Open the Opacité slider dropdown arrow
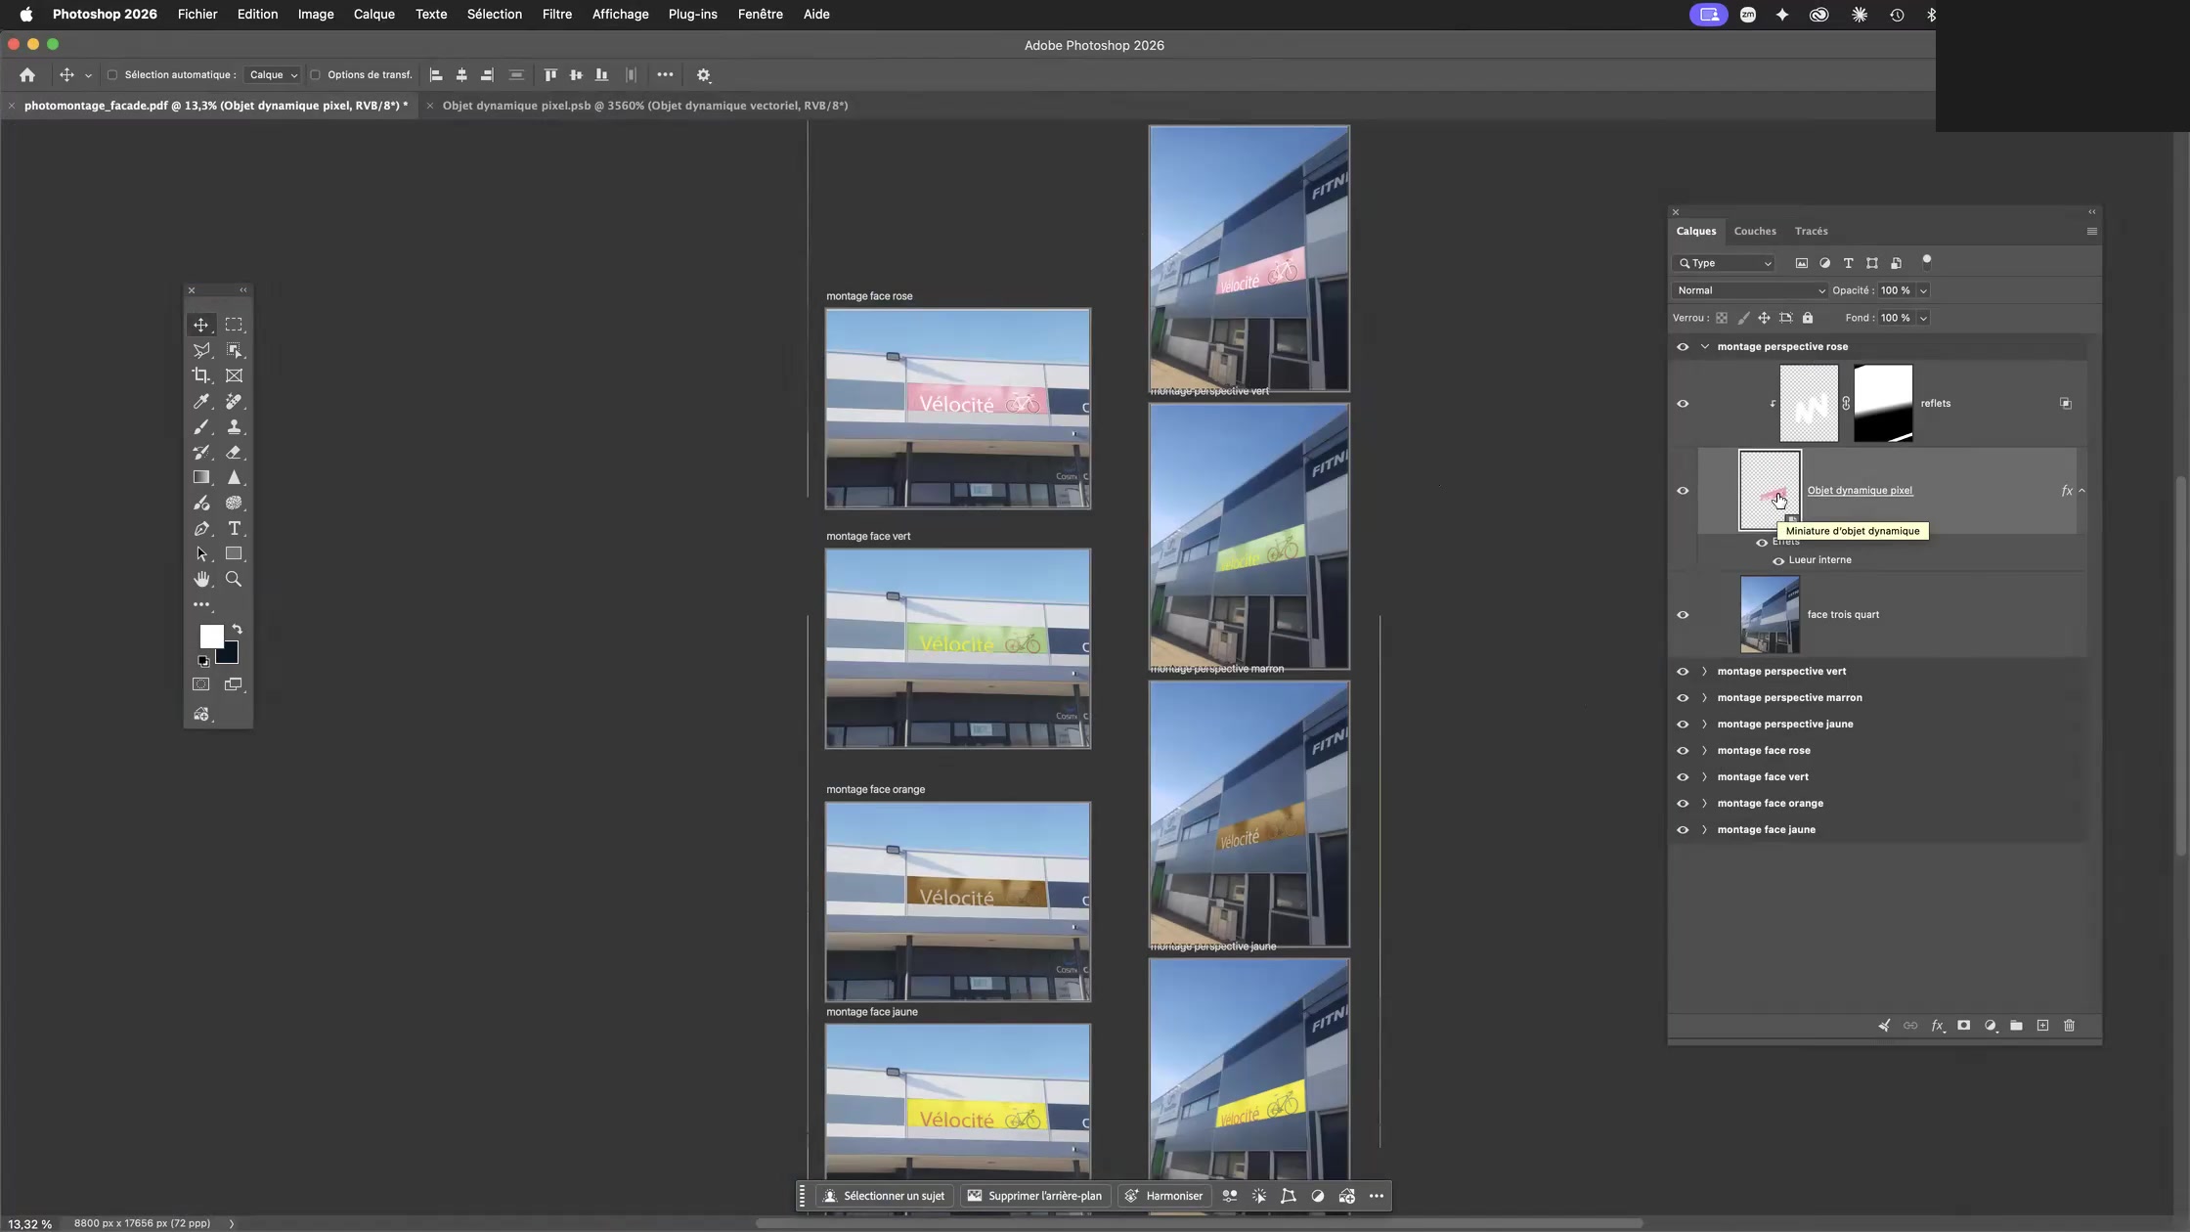Viewport: 2190px width, 1232px height. pos(1923,290)
